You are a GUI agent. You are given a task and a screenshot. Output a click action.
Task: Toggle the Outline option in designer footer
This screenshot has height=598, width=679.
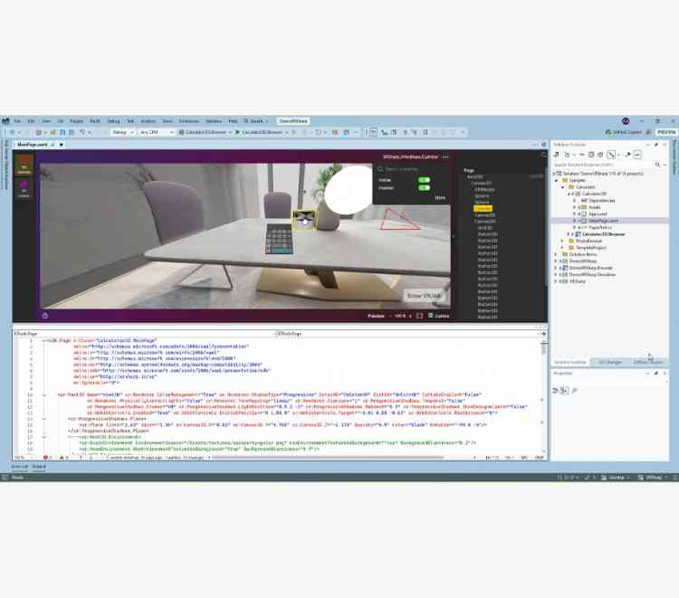[439, 316]
